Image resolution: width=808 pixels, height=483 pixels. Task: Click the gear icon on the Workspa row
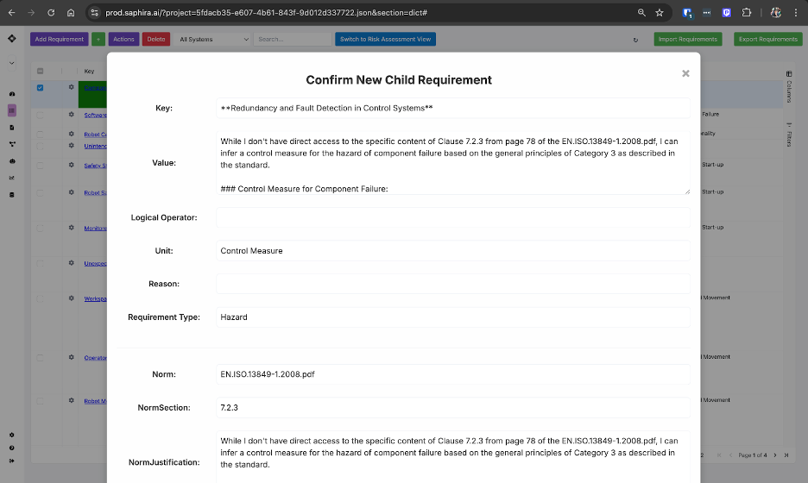pyautogui.click(x=71, y=298)
